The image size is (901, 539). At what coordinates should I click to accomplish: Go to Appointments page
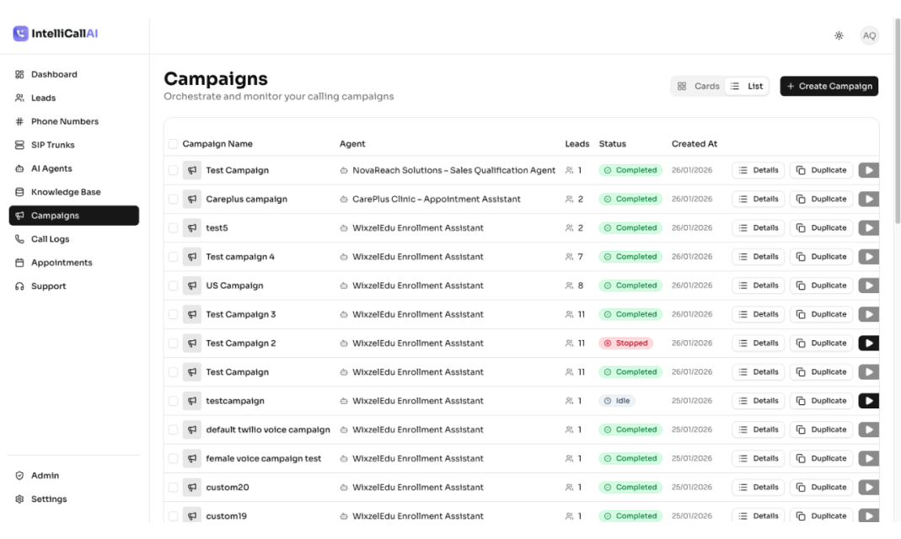(x=73, y=263)
